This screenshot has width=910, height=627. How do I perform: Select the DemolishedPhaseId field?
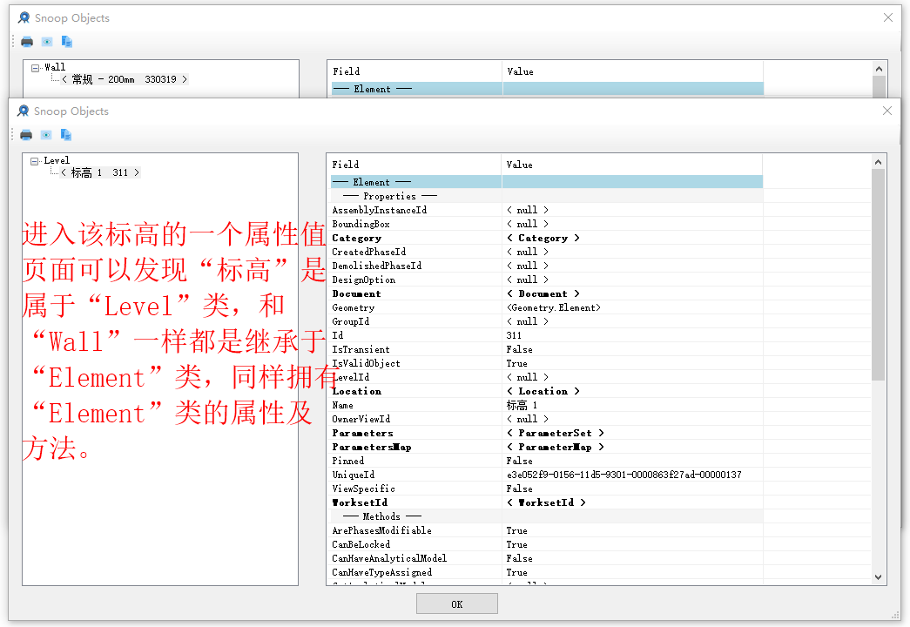coord(377,266)
